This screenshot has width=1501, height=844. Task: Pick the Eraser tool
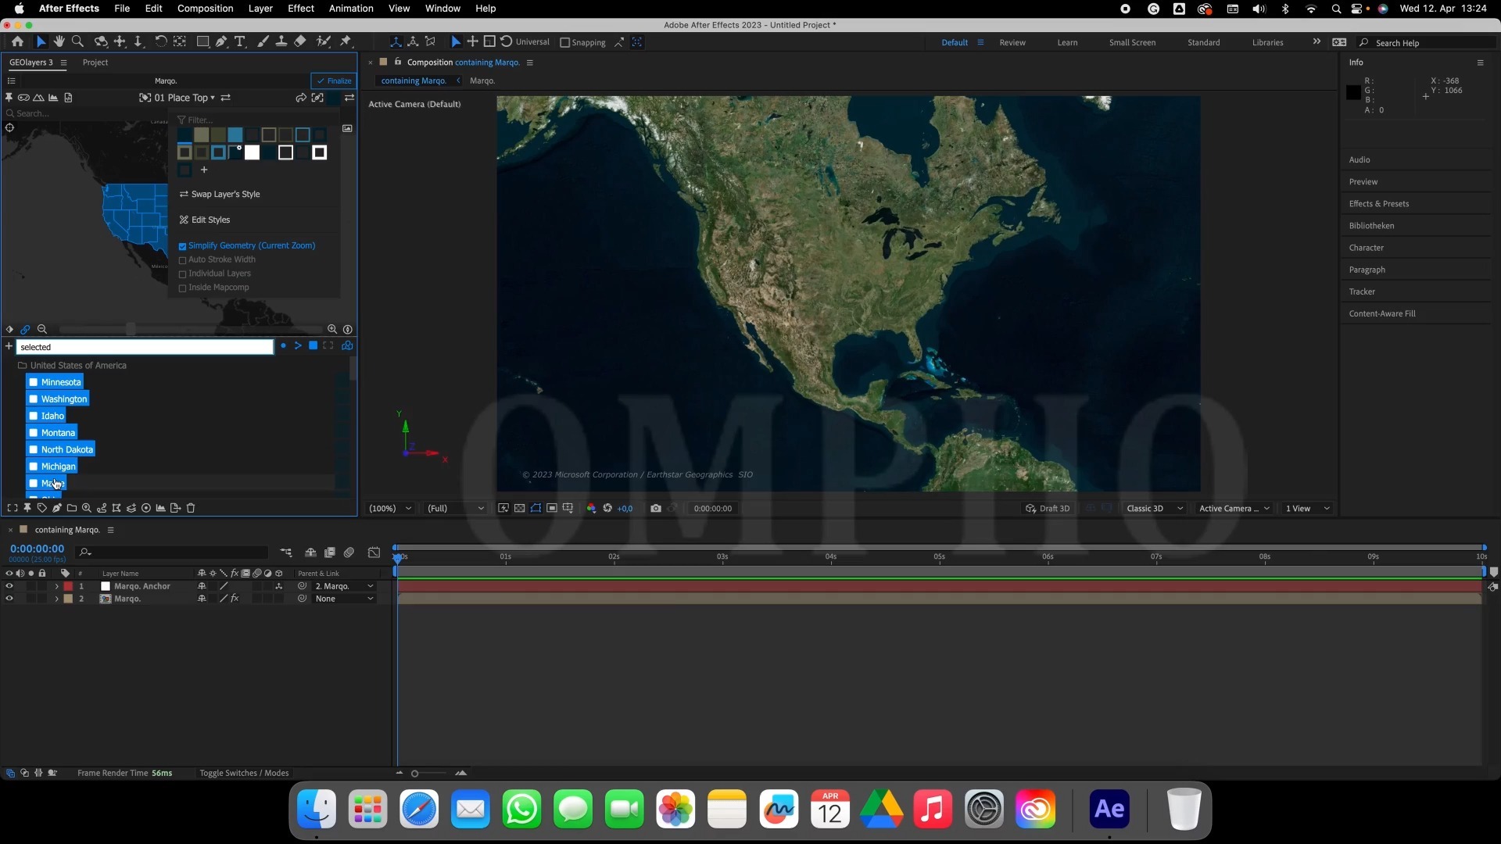point(300,41)
